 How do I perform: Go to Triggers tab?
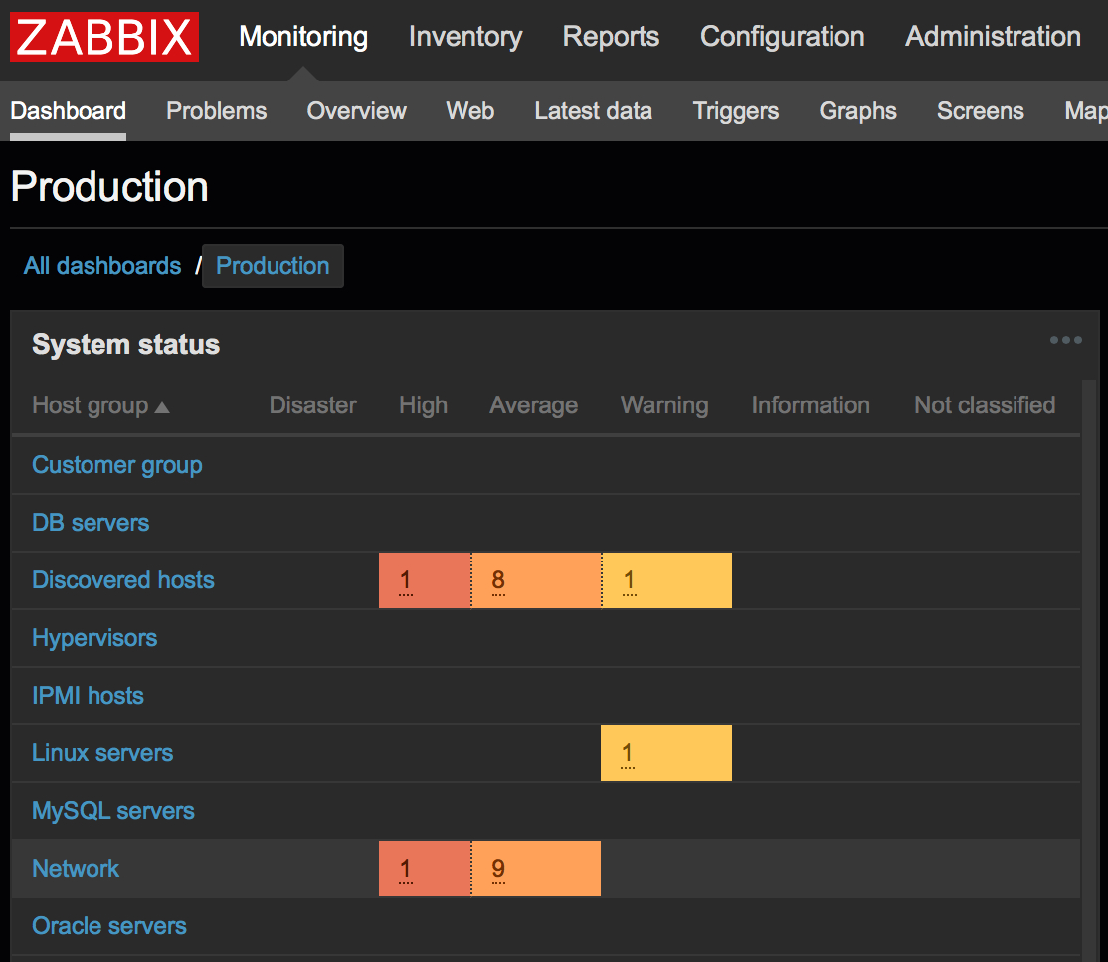[735, 111]
